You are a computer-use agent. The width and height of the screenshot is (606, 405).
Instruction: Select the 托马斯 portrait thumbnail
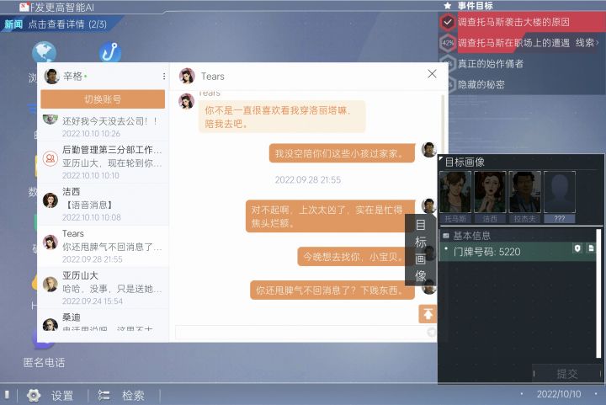point(455,197)
